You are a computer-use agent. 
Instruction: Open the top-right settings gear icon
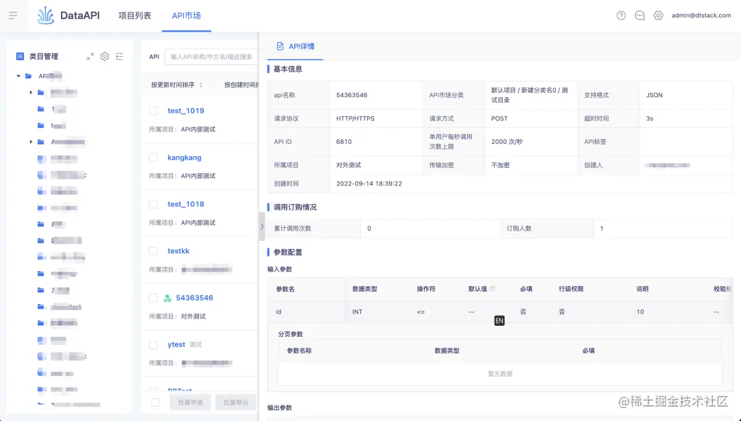pyautogui.click(x=659, y=15)
